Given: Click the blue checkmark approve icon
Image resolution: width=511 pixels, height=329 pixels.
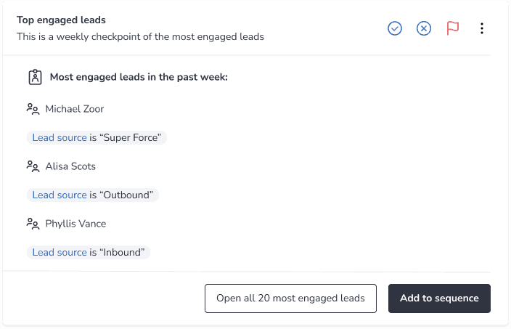Looking at the screenshot, I should (394, 28).
